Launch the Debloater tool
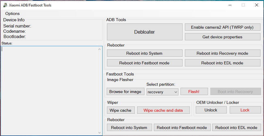This screenshot has height=136, width=264. pyautogui.click(x=145, y=32)
